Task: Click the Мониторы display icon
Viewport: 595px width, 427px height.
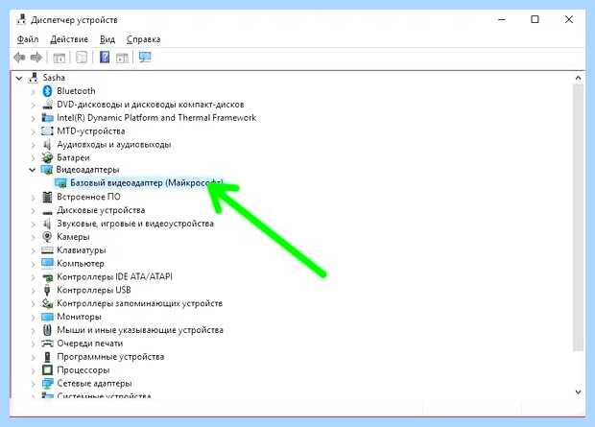Action: [47, 317]
